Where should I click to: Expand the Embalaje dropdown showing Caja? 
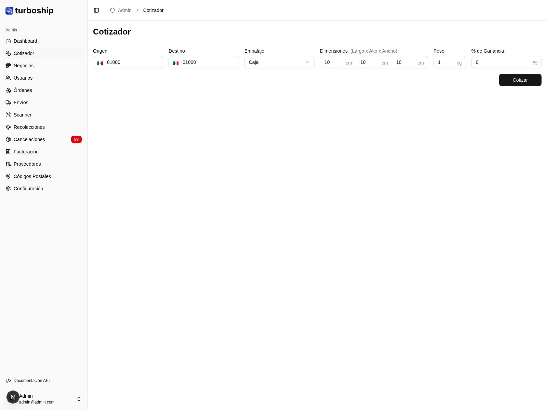pos(279,62)
